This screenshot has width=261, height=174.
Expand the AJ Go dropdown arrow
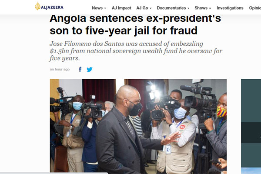(x=151, y=8)
